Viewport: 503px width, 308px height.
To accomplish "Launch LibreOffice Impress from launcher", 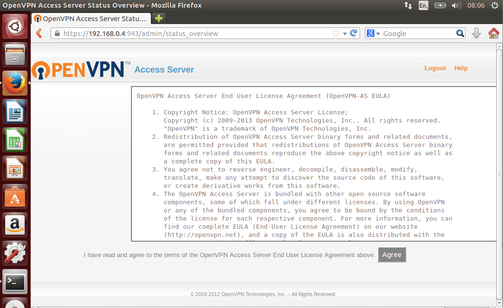I will [15, 168].
